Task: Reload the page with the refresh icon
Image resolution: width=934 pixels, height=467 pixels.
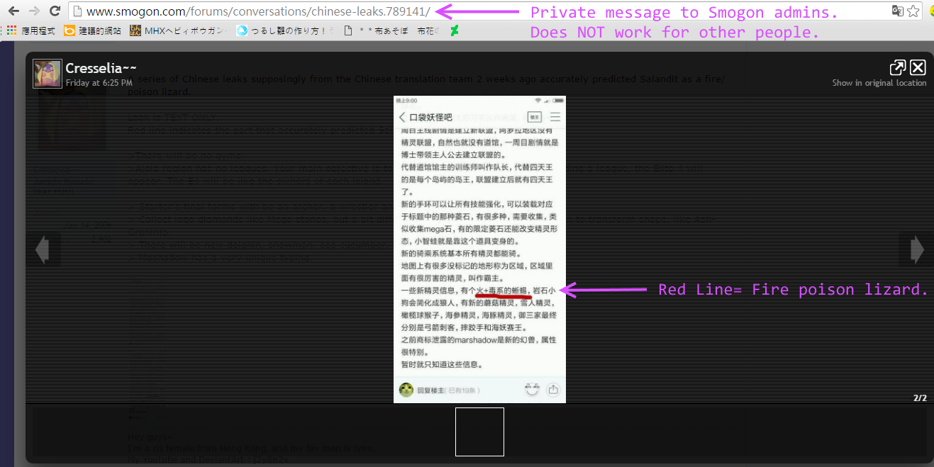Action: tap(55, 11)
